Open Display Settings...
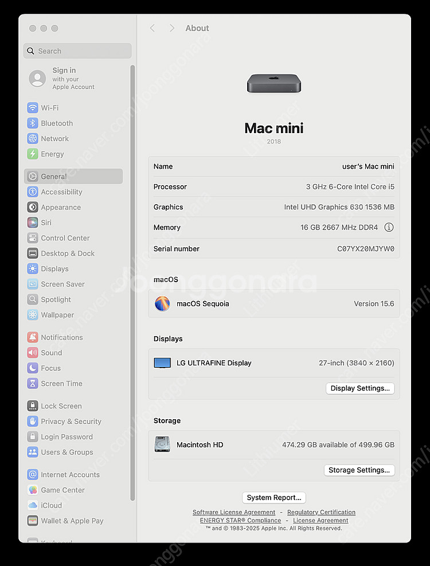 [360, 388]
